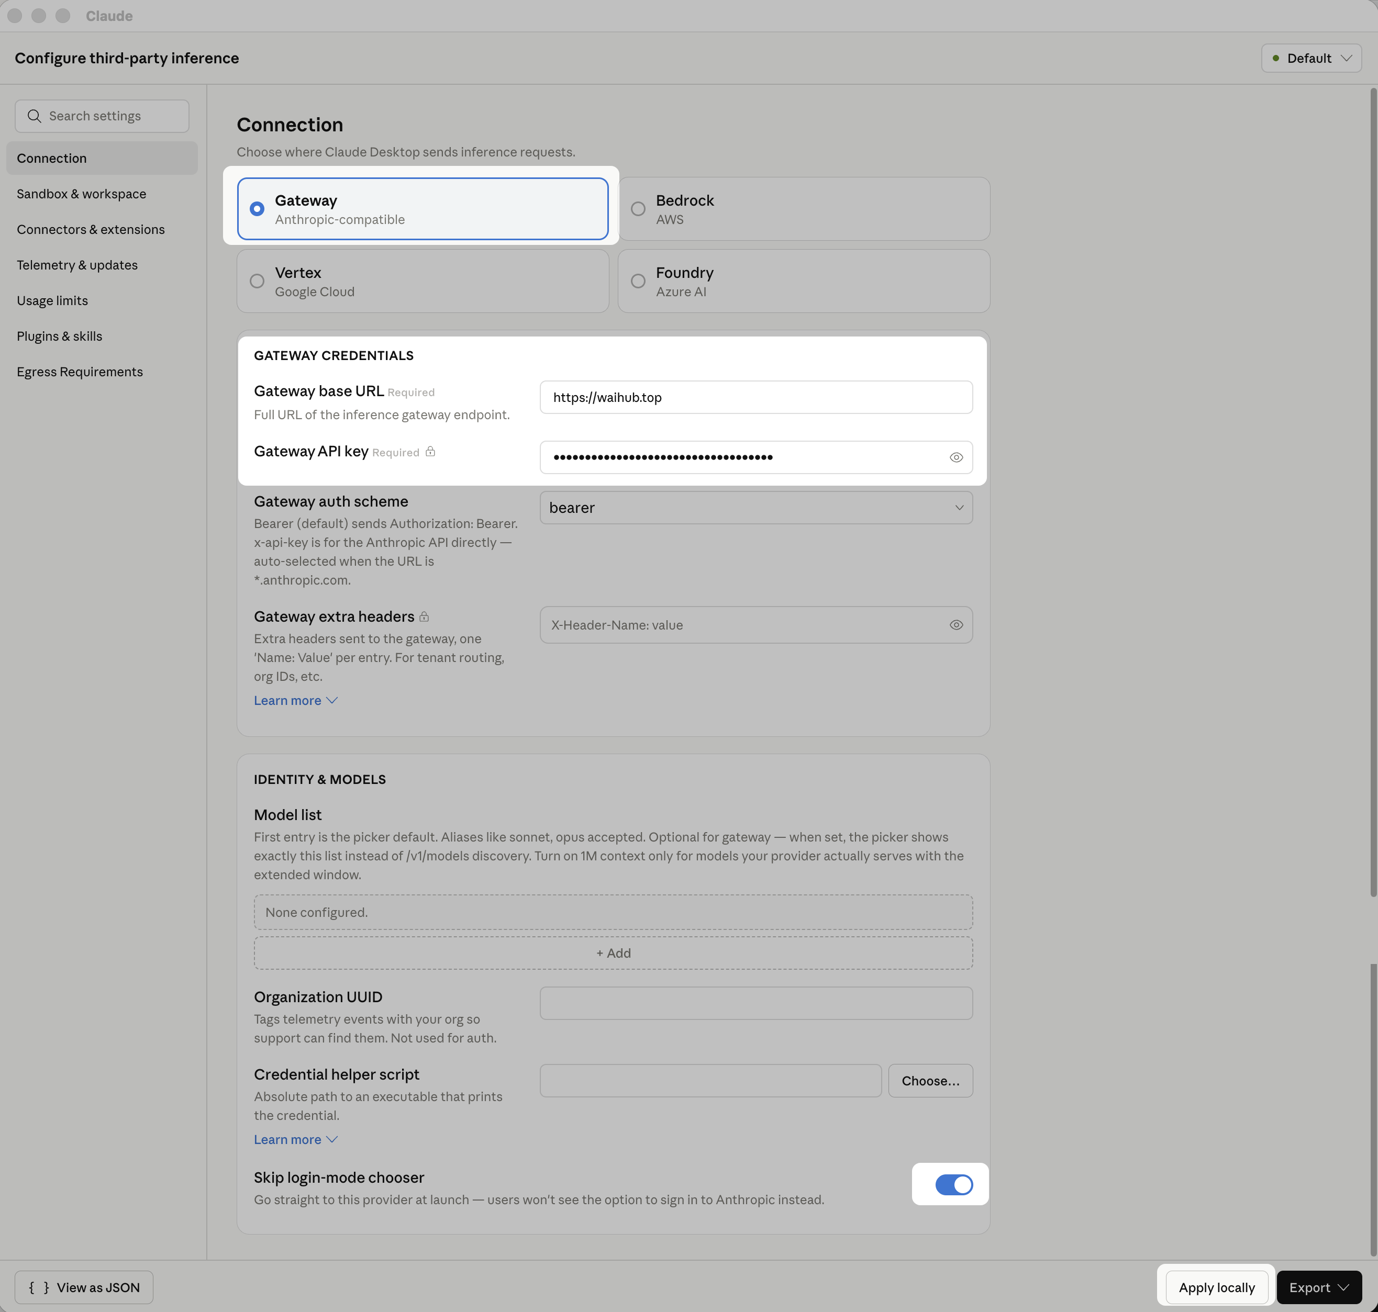Navigate to Plugins & skills settings
The width and height of the screenshot is (1378, 1312).
(x=102, y=337)
